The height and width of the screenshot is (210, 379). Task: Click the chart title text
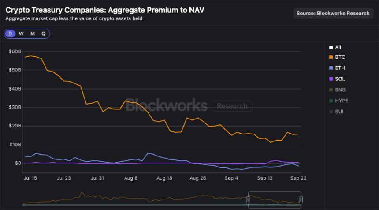point(104,10)
